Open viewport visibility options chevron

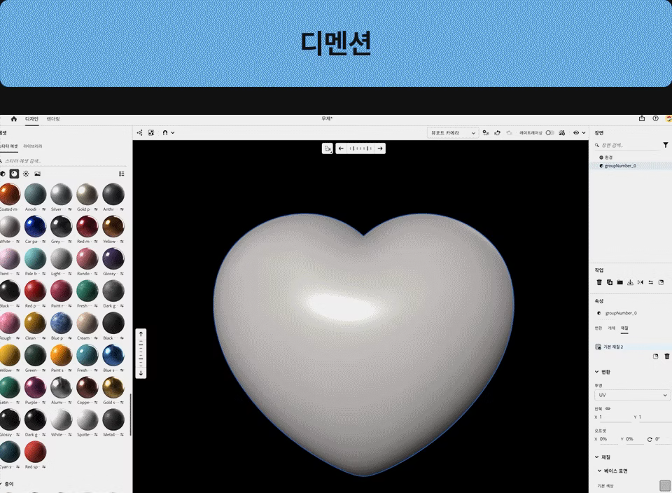pos(584,133)
